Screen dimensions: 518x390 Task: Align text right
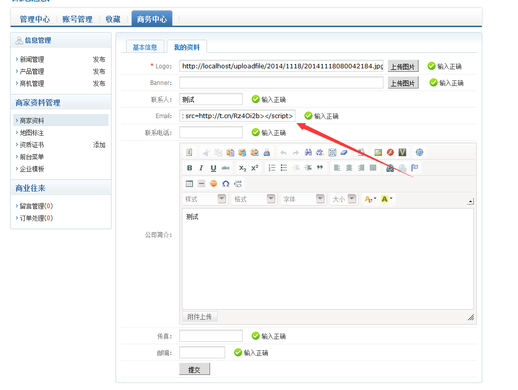point(361,168)
